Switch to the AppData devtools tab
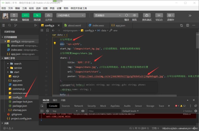This screenshot has width=199, height=131. tap(115, 106)
